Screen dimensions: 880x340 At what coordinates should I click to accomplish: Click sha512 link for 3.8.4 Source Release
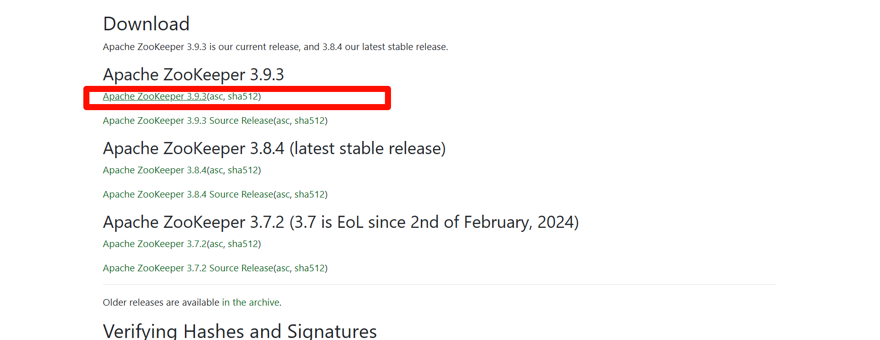[310, 195]
